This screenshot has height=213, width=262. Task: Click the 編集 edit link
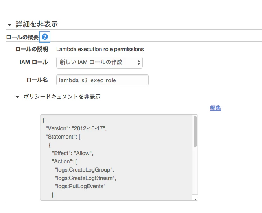[x=215, y=108]
